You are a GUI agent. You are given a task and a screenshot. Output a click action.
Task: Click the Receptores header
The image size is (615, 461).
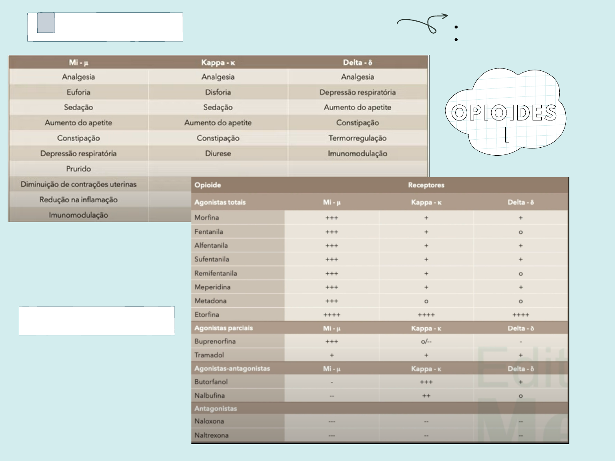tap(426, 185)
